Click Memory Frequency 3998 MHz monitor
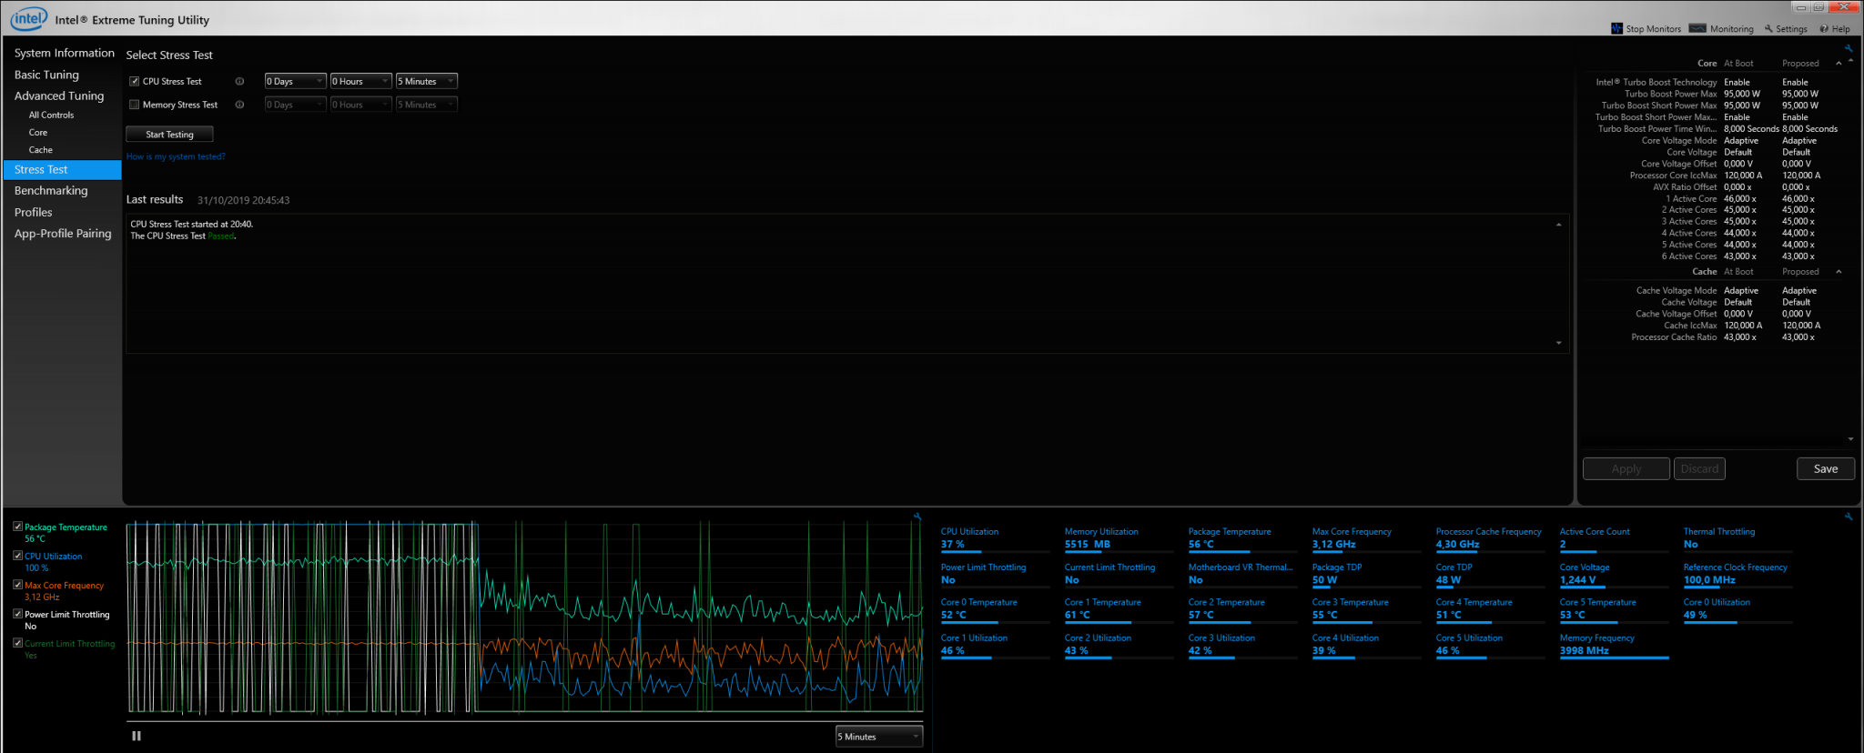Screen dimensions: 1864x753 coord(1614,645)
